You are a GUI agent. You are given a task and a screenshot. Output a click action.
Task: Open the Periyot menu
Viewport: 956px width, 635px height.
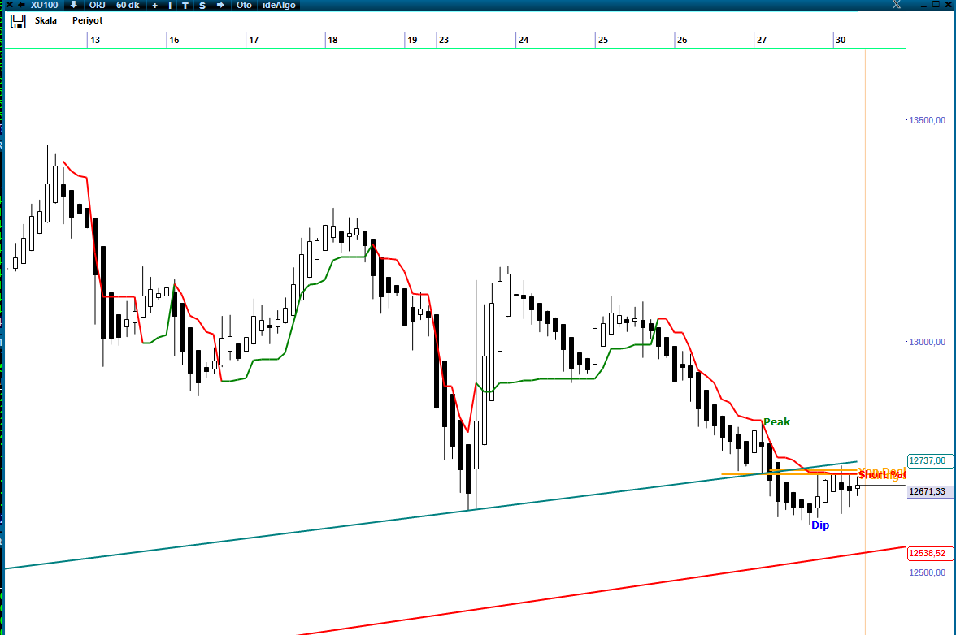pyautogui.click(x=87, y=20)
